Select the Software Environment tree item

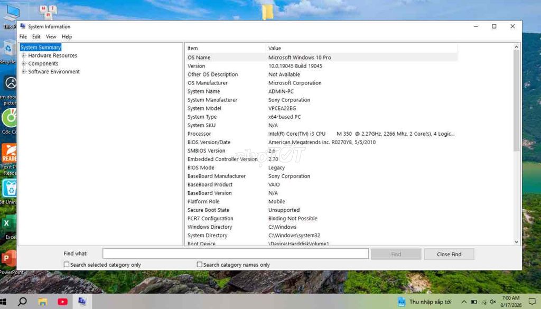(54, 72)
